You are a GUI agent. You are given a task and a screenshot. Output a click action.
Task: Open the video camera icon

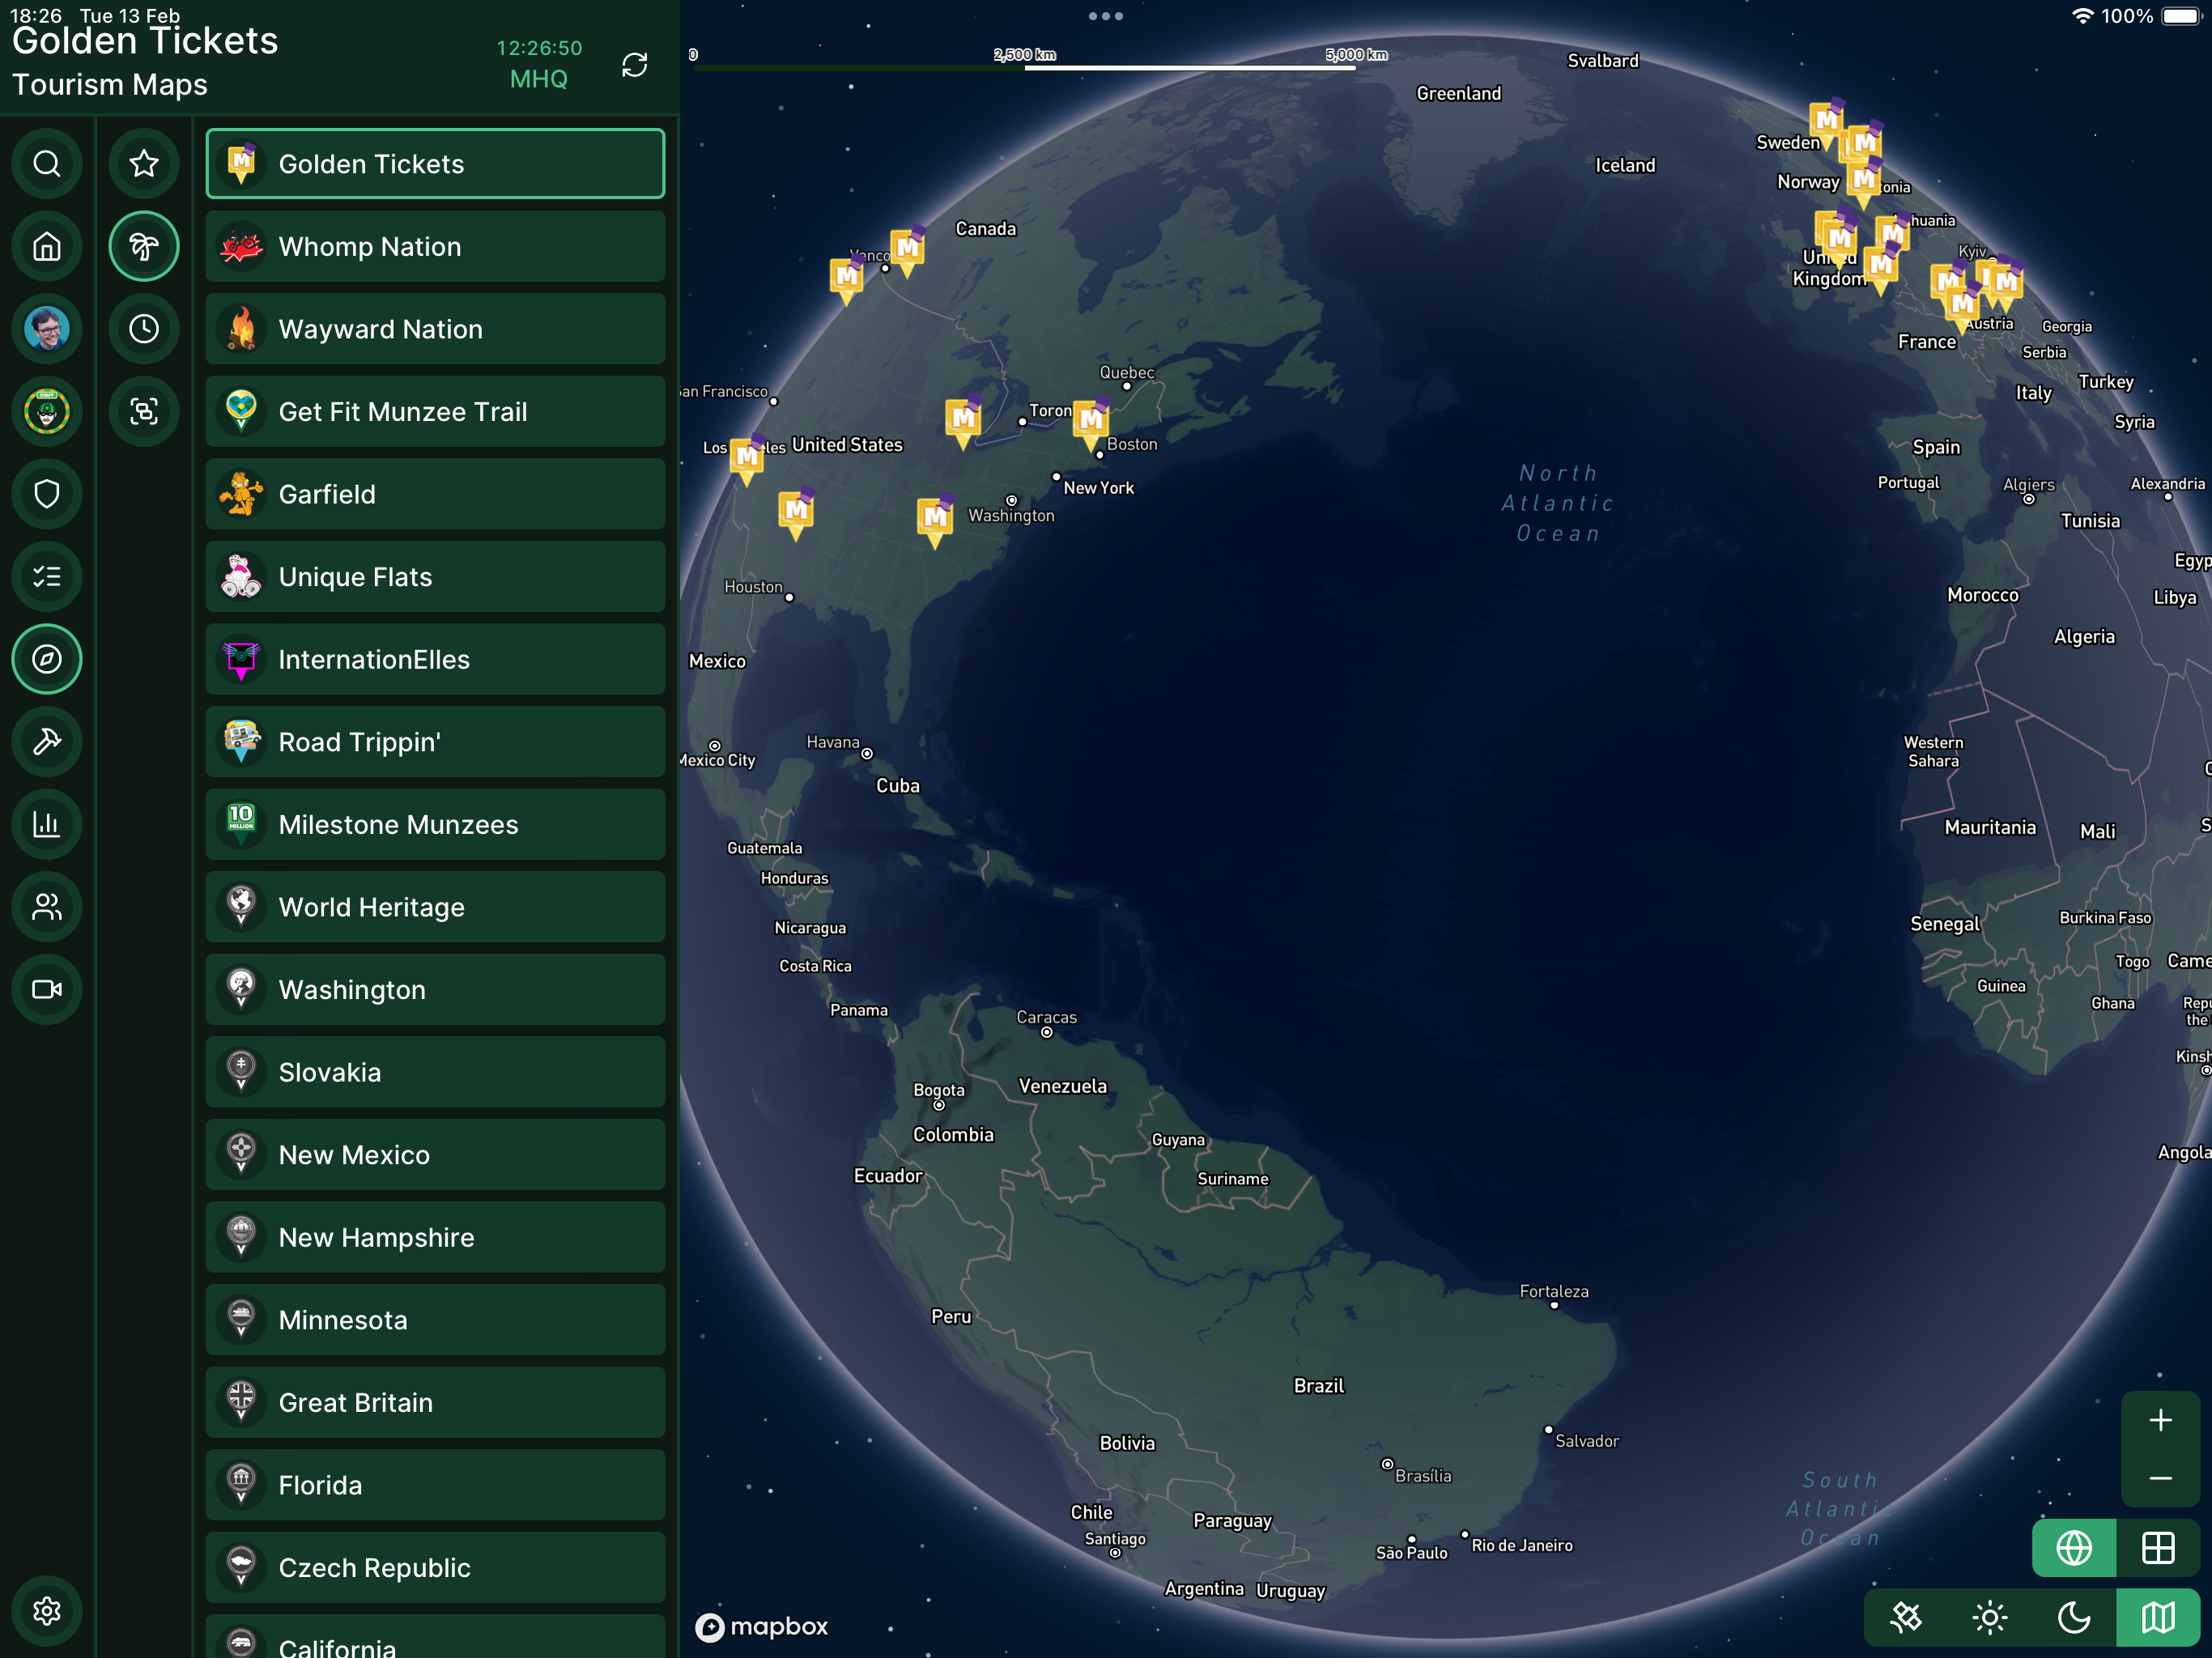click(x=47, y=989)
